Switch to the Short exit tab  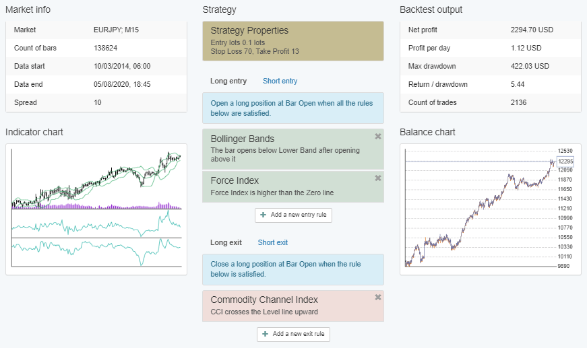click(x=272, y=242)
